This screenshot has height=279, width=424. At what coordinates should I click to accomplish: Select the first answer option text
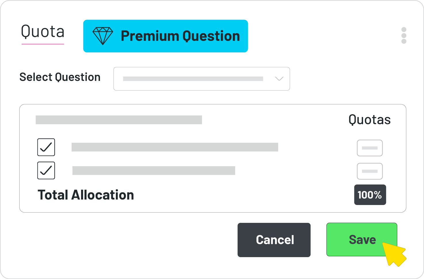tap(175, 147)
